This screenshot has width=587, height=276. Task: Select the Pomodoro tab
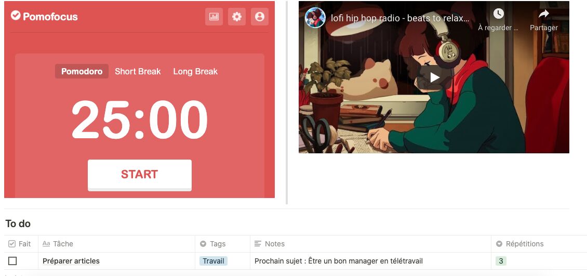(x=82, y=72)
